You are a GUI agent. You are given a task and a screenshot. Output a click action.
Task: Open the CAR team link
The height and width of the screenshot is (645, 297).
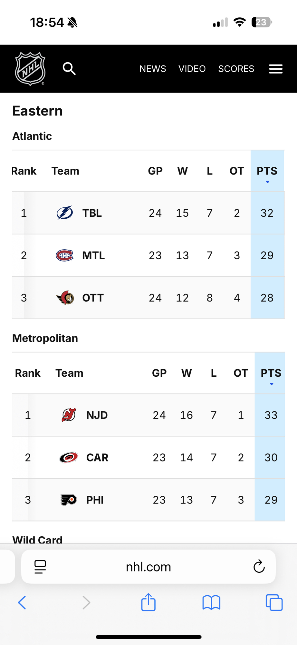[x=97, y=457]
